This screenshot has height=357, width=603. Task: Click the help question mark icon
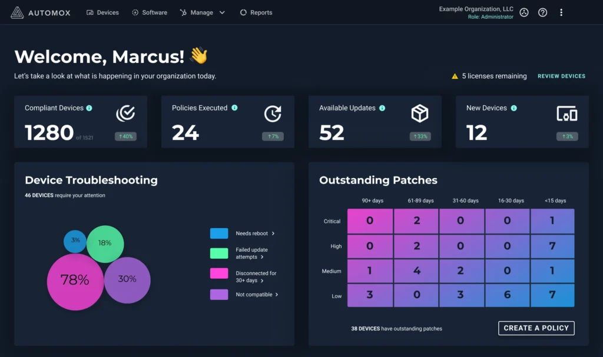click(x=542, y=12)
